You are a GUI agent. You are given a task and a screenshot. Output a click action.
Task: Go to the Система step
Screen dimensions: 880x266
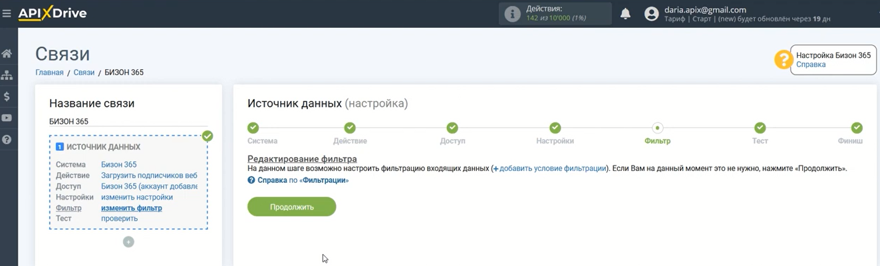(x=253, y=128)
